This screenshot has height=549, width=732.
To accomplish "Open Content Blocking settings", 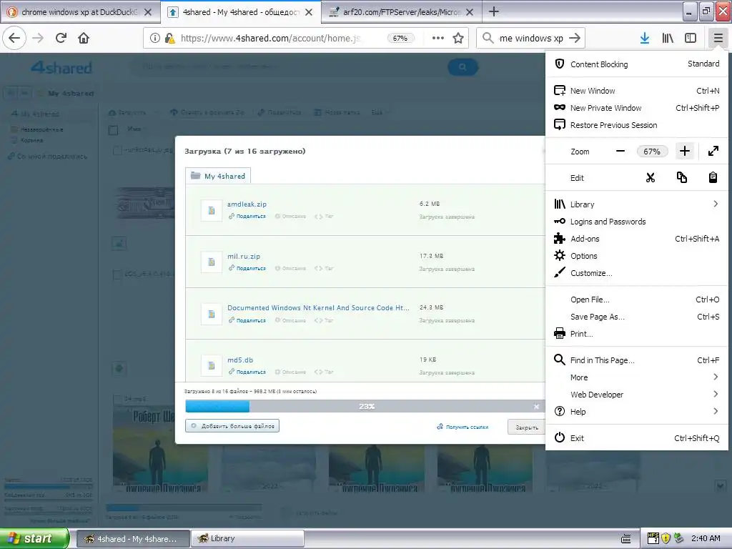I will 637,64.
